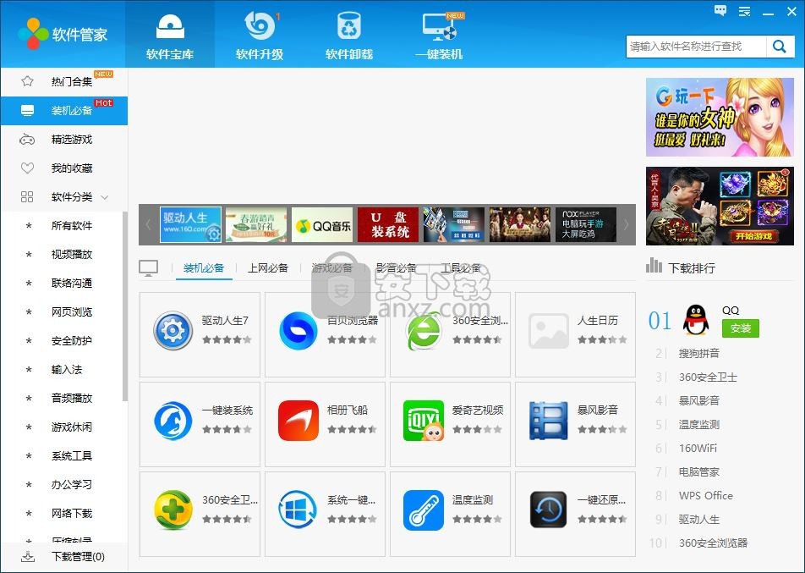Open 下载管理 download manager
Screen dimensions: 805x573
pos(64,557)
